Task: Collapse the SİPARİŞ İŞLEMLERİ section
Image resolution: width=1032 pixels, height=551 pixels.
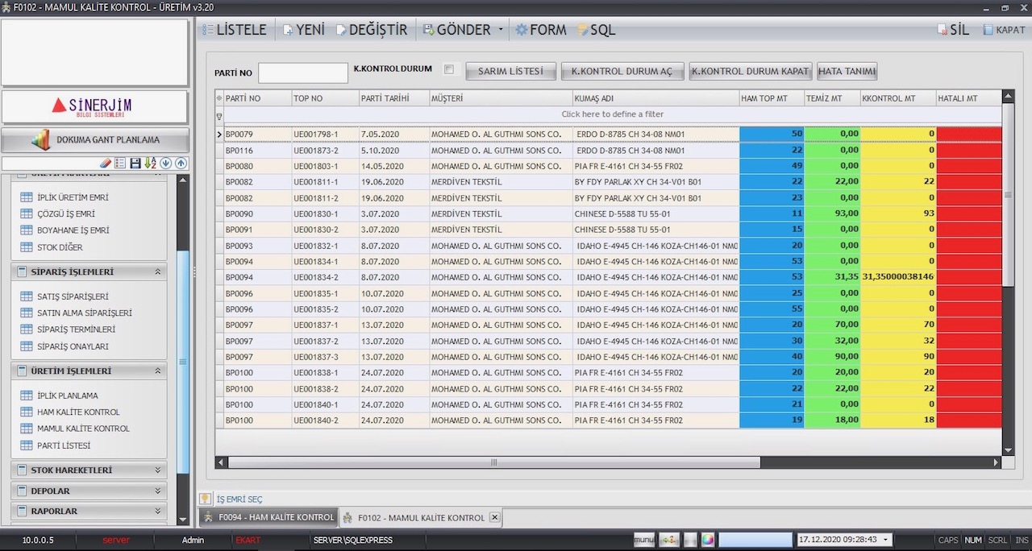Action: coord(158,272)
